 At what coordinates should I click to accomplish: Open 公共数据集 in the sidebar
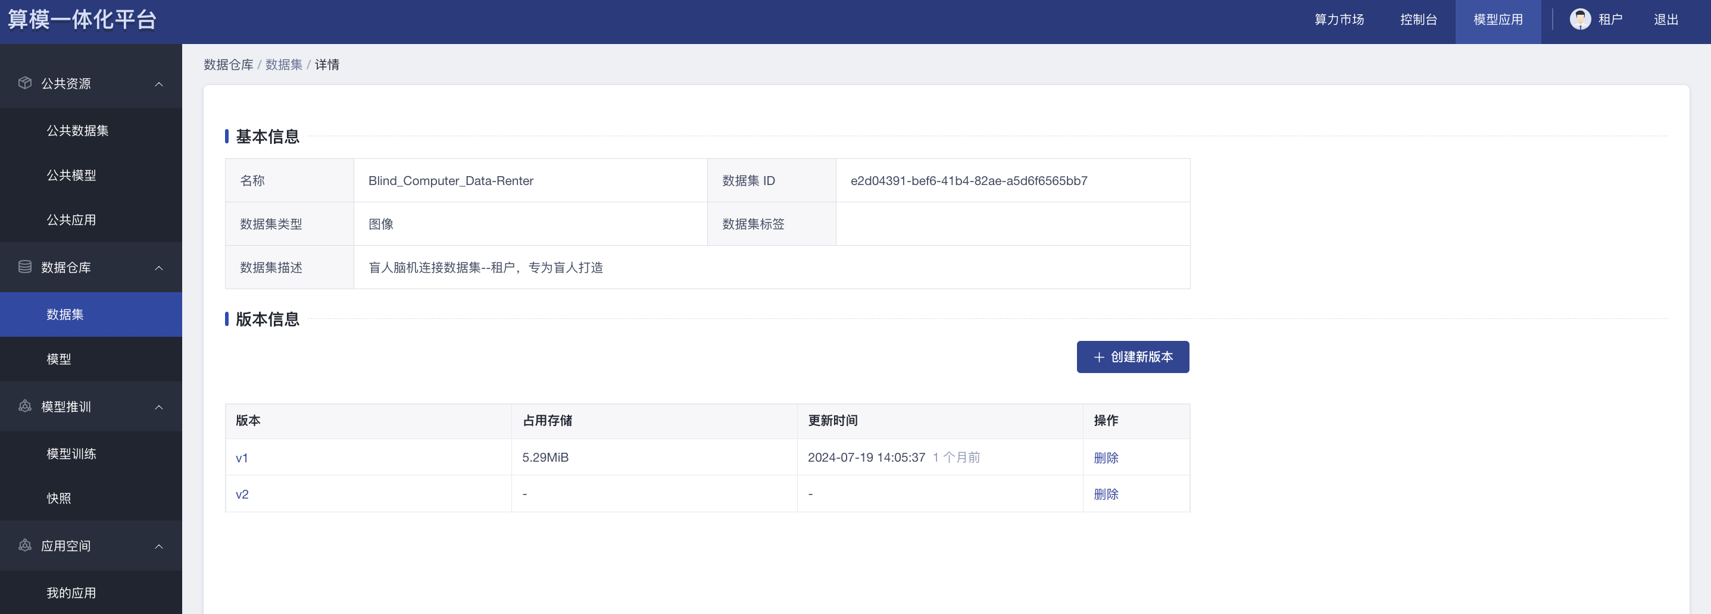coord(78,131)
